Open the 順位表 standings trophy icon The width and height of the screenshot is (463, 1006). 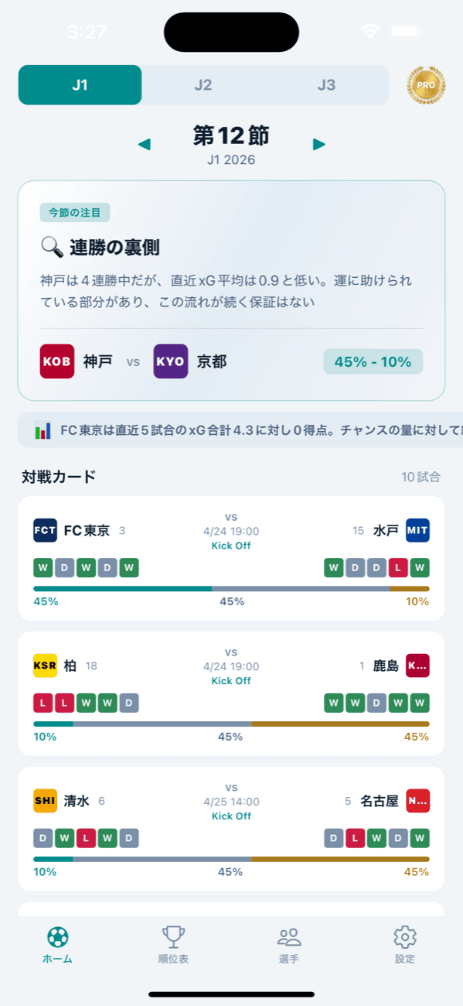coord(173,936)
